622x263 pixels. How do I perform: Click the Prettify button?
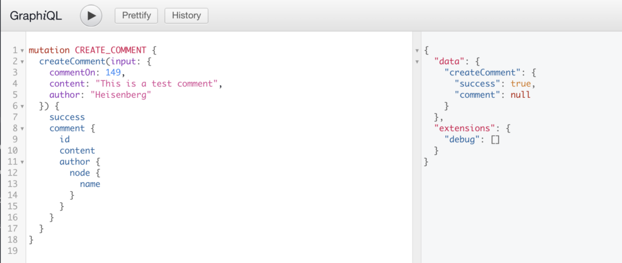(137, 16)
